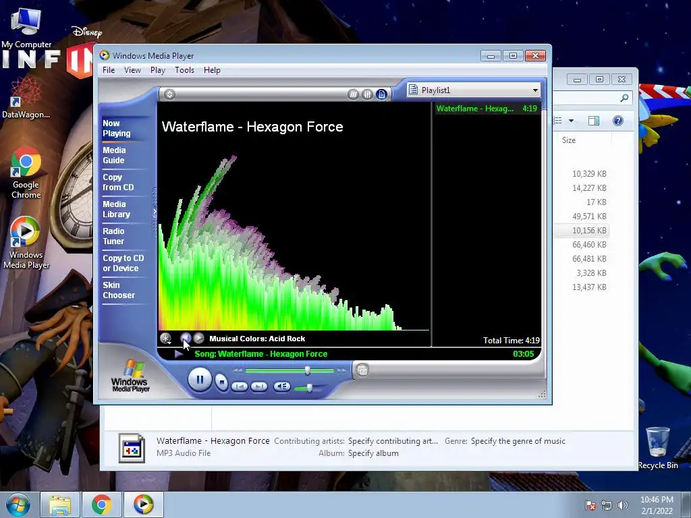Viewport: 691px width, 518px height.
Task: Open the Recycle Bin
Action: (658, 448)
